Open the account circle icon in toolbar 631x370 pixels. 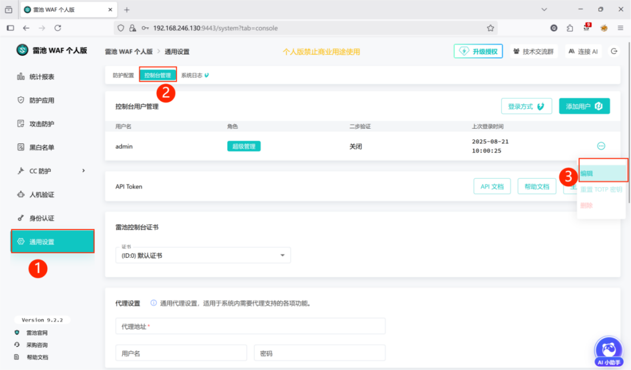554,28
